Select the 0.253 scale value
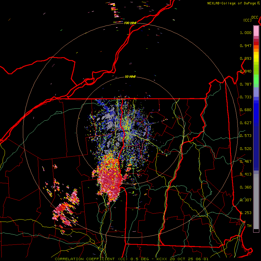 coord(246,213)
